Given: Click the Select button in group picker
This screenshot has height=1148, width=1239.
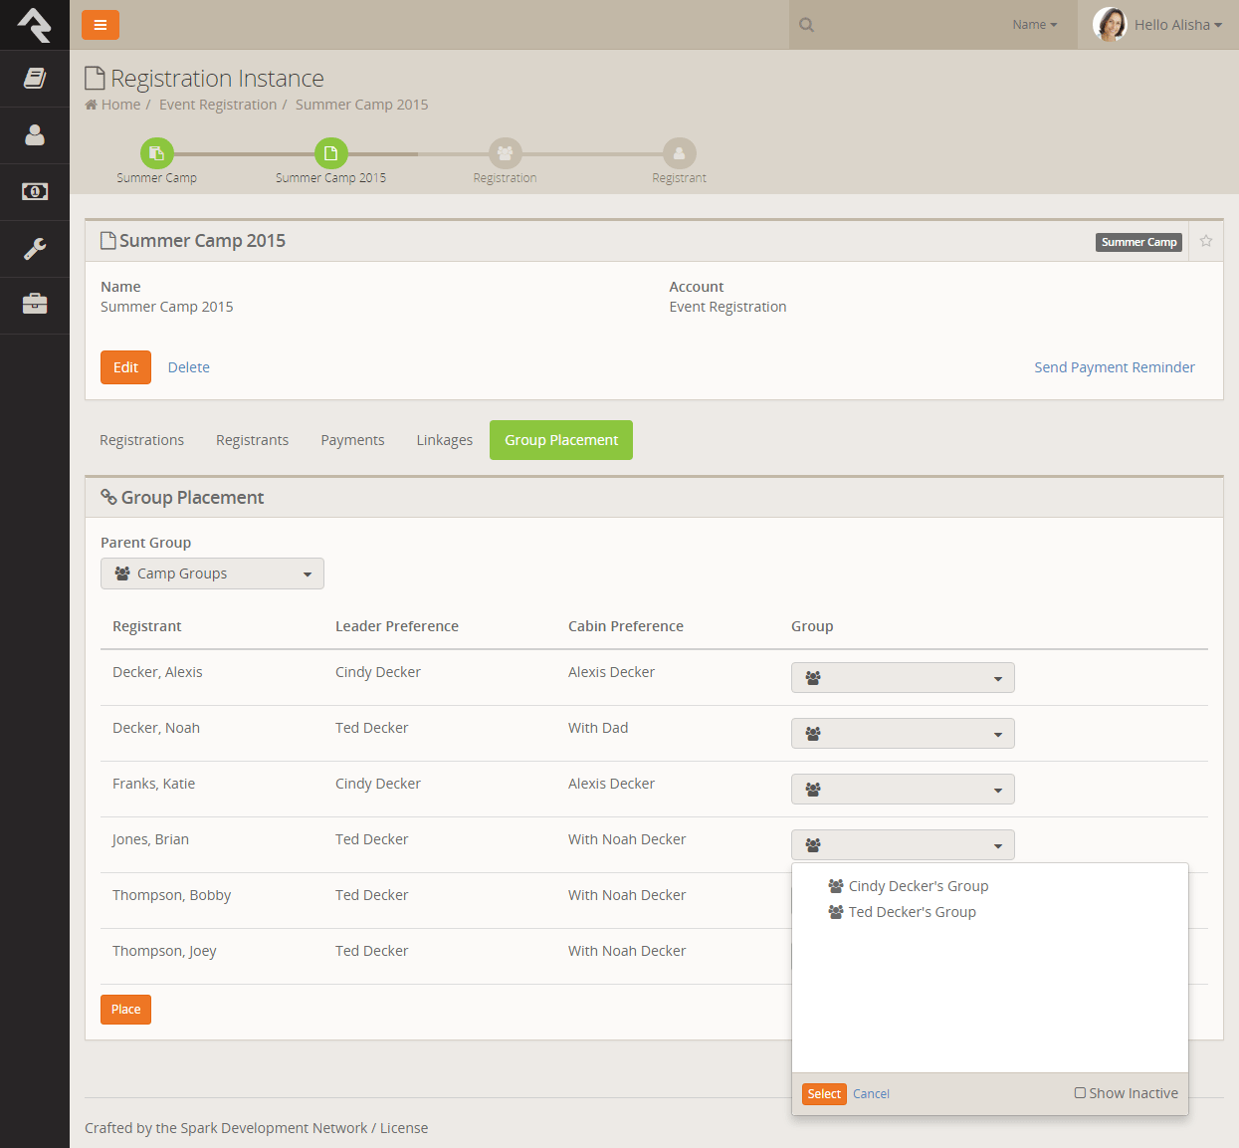Looking at the screenshot, I should (x=824, y=1094).
